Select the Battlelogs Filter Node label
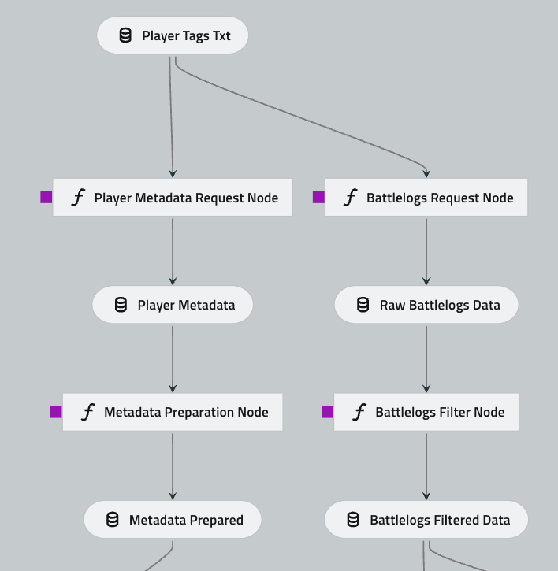Viewport: 558px width, 571px height. pos(440,412)
